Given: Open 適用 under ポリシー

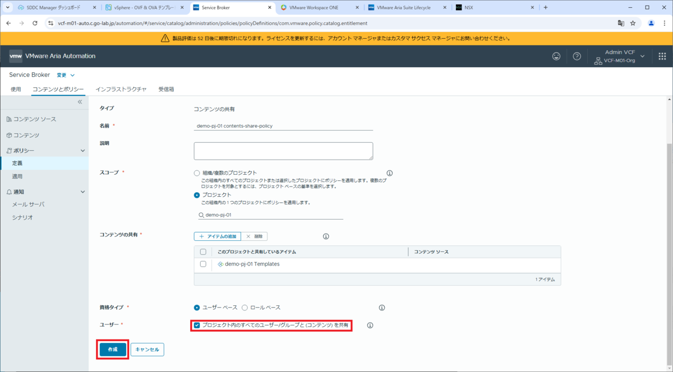Looking at the screenshot, I should 17,176.
